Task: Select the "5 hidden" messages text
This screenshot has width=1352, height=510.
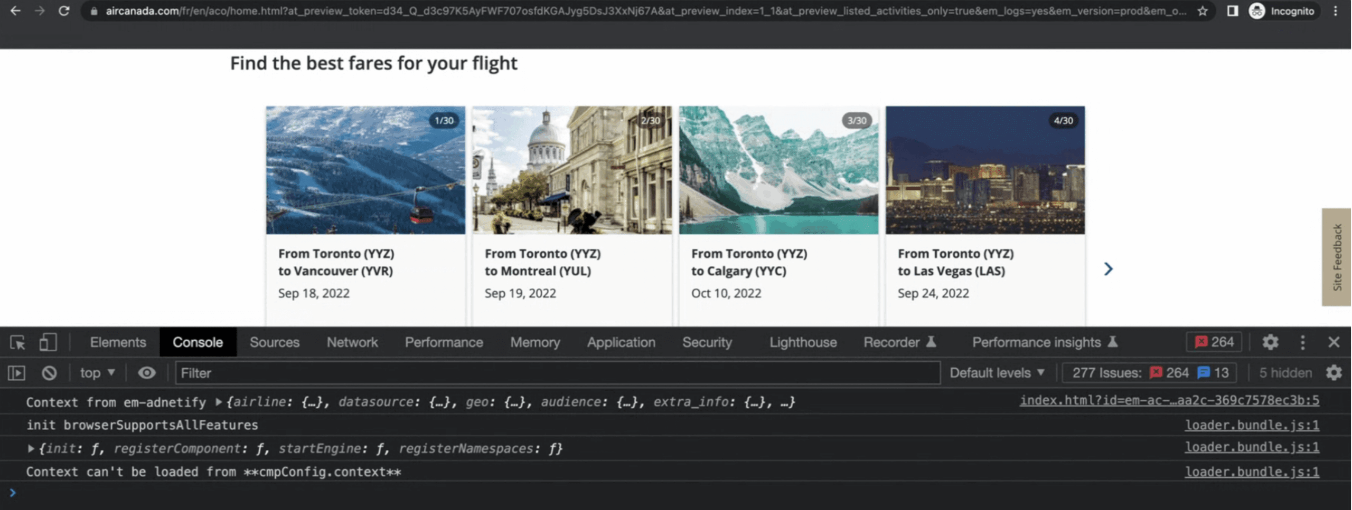Action: pyautogui.click(x=1285, y=373)
